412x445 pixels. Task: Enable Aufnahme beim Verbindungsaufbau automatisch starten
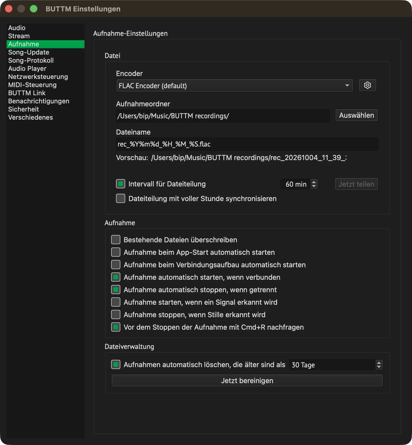pyautogui.click(x=116, y=265)
